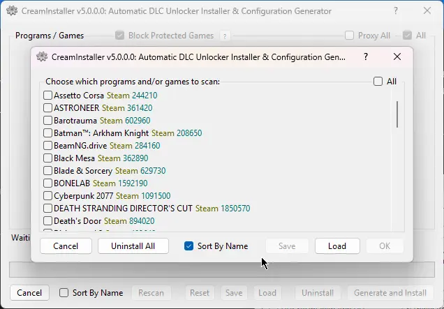Click the Rescan button
The width and height of the screenshot is (444, 309).
coord(151,292)
